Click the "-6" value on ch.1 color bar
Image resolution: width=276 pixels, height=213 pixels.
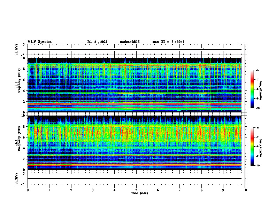tap(257, 70)
